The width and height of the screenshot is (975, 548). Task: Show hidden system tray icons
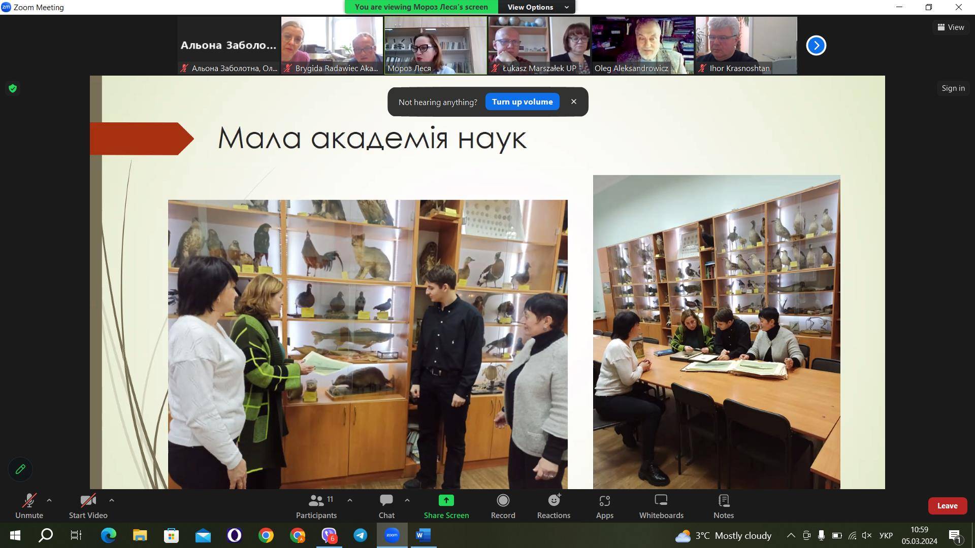tap(791, 535)
